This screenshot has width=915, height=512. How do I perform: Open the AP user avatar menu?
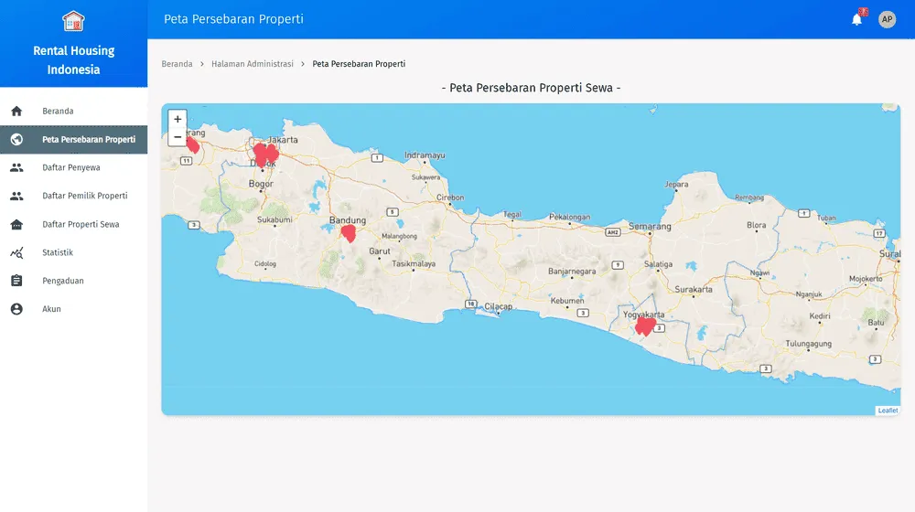887,19
